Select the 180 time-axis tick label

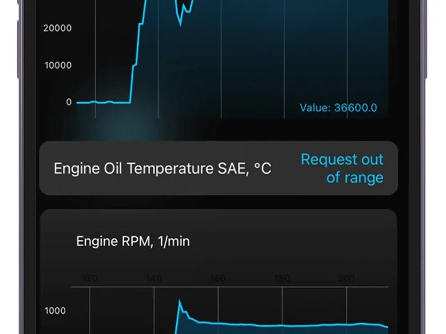tap(282, 278)
